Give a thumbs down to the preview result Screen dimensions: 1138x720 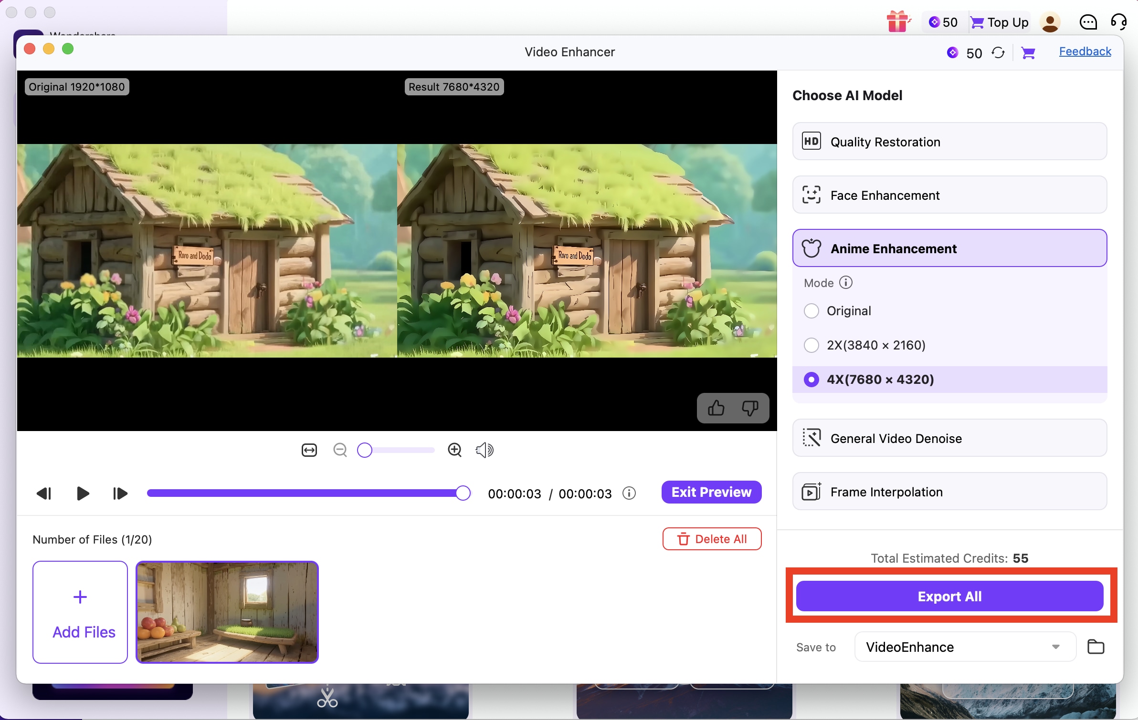749,408
